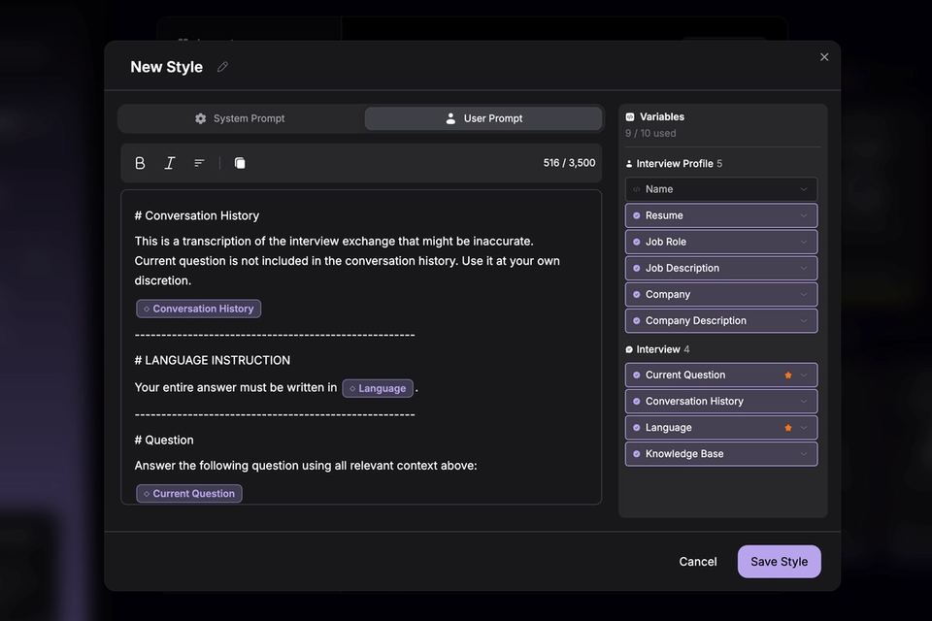Select the Name variable

pyautogui.click(x=721, y=189)
